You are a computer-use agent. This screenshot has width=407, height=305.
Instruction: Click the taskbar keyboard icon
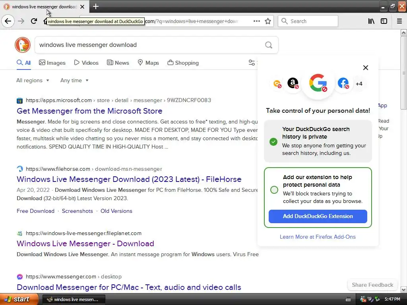[x=348, y=299]
